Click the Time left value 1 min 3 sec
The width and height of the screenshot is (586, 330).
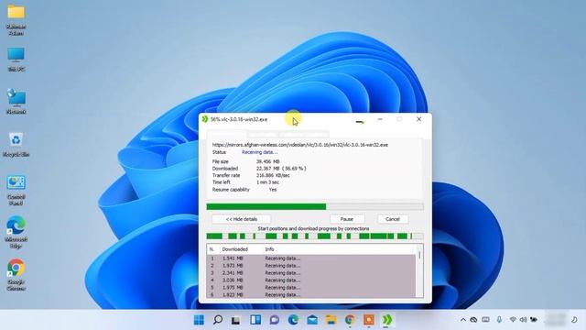point(267,182)
